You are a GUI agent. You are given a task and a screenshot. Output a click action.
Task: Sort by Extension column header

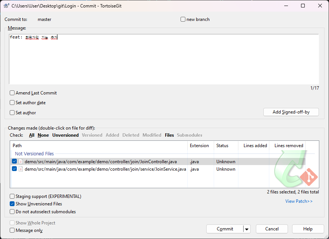(x=201, y=146)
